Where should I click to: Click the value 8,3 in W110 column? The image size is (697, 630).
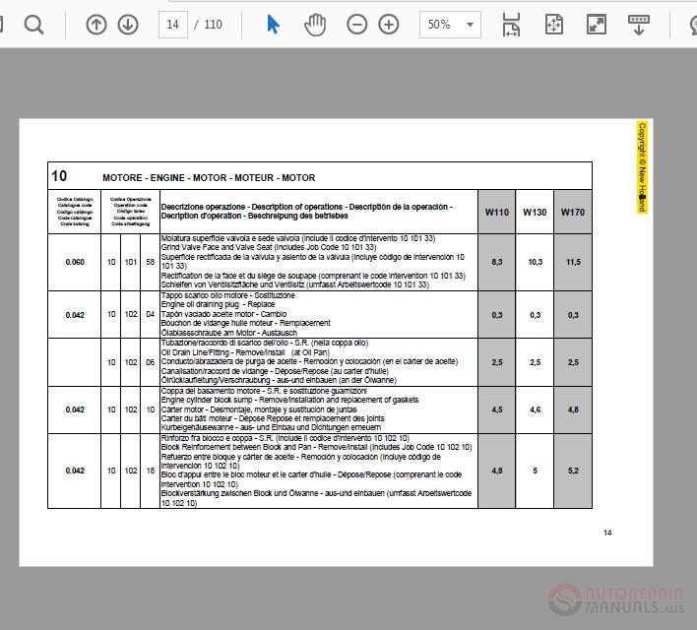tap(497, 262)
